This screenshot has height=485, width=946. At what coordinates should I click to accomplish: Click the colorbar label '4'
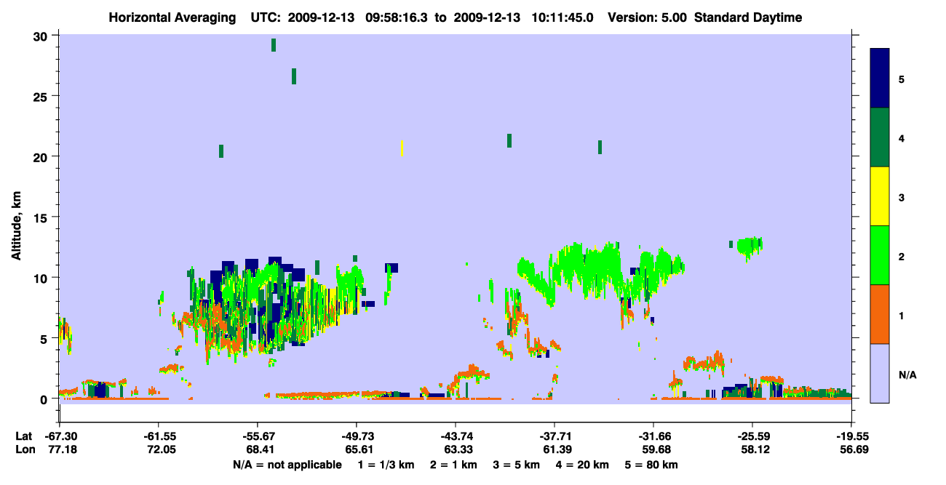point(902,138)
